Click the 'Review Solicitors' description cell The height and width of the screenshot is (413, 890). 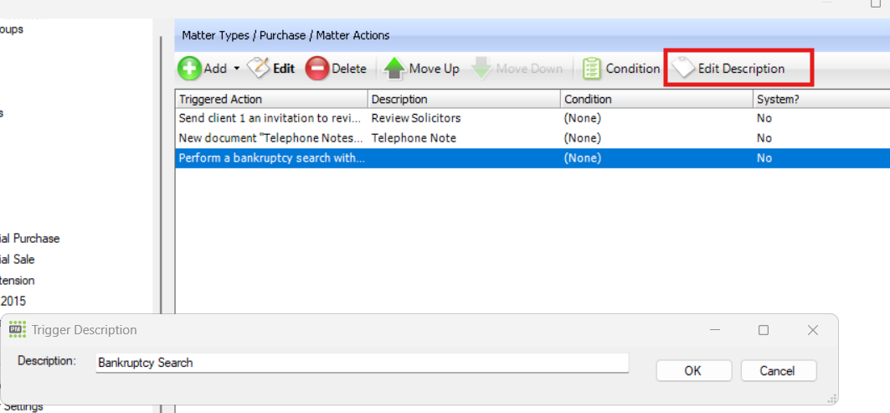(416, 118)
